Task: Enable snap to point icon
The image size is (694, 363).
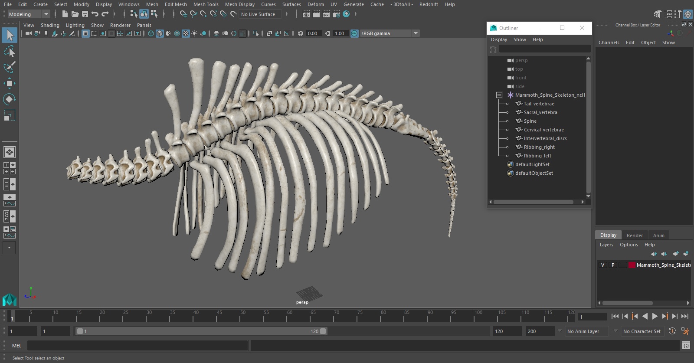Action: tap(203, 14)
